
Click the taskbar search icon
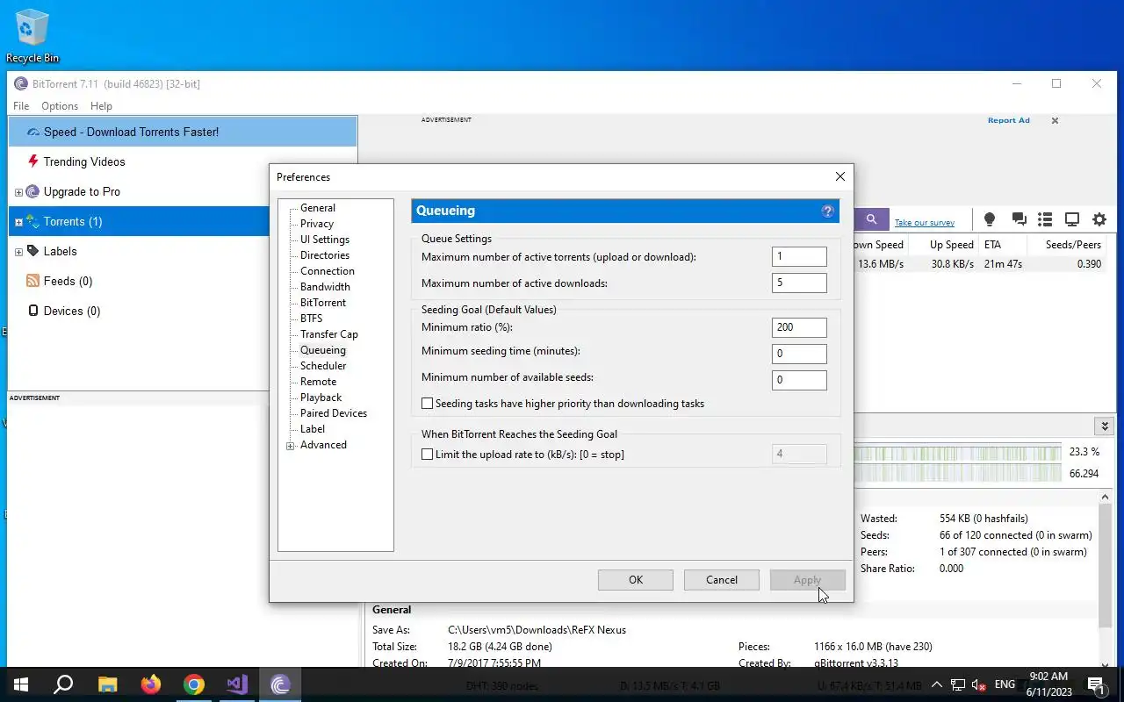click(x=63, y=684)
